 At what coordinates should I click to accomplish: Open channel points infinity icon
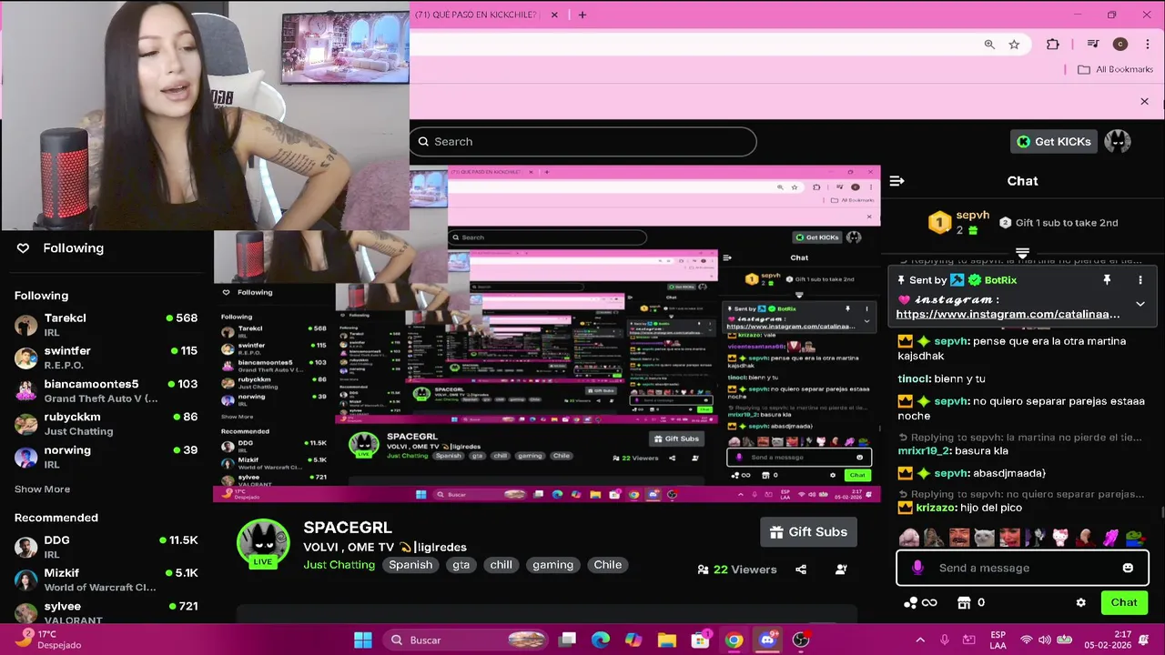coord(920,602)
